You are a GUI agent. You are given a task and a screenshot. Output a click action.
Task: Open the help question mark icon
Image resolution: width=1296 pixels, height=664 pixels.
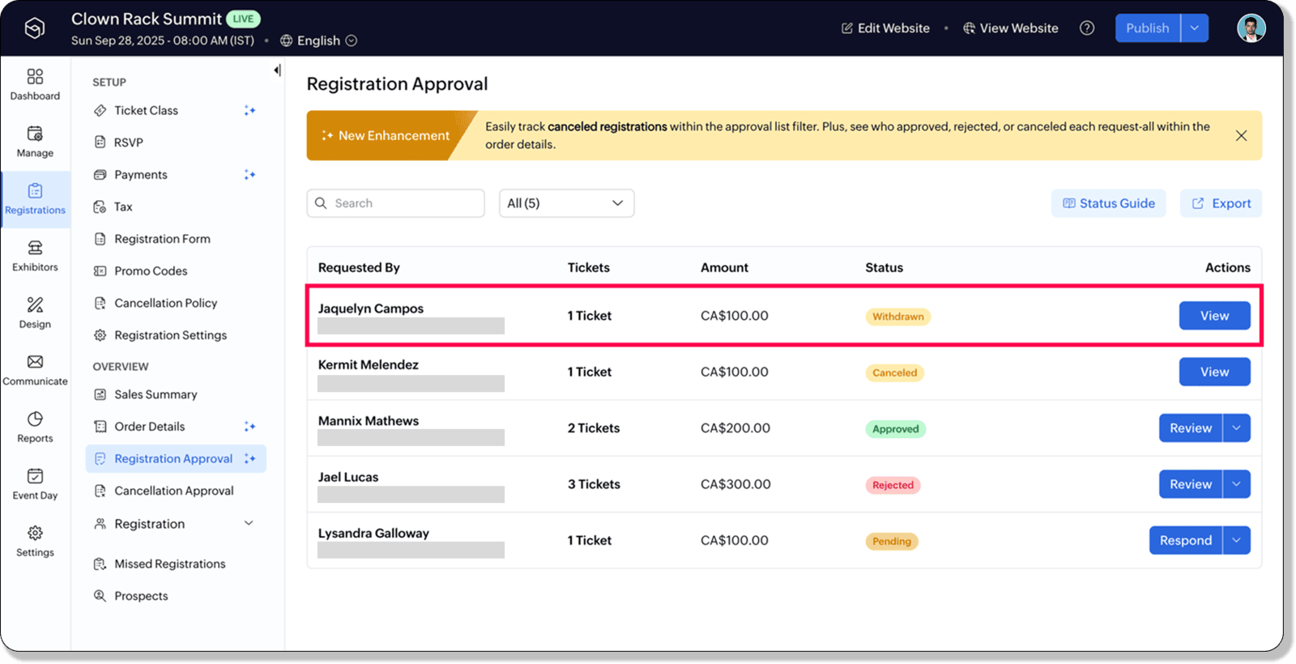pyautogui.click(x=1087, y=28)
